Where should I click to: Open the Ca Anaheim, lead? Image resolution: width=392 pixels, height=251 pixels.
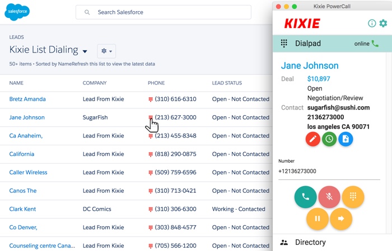tap(26, 136)
